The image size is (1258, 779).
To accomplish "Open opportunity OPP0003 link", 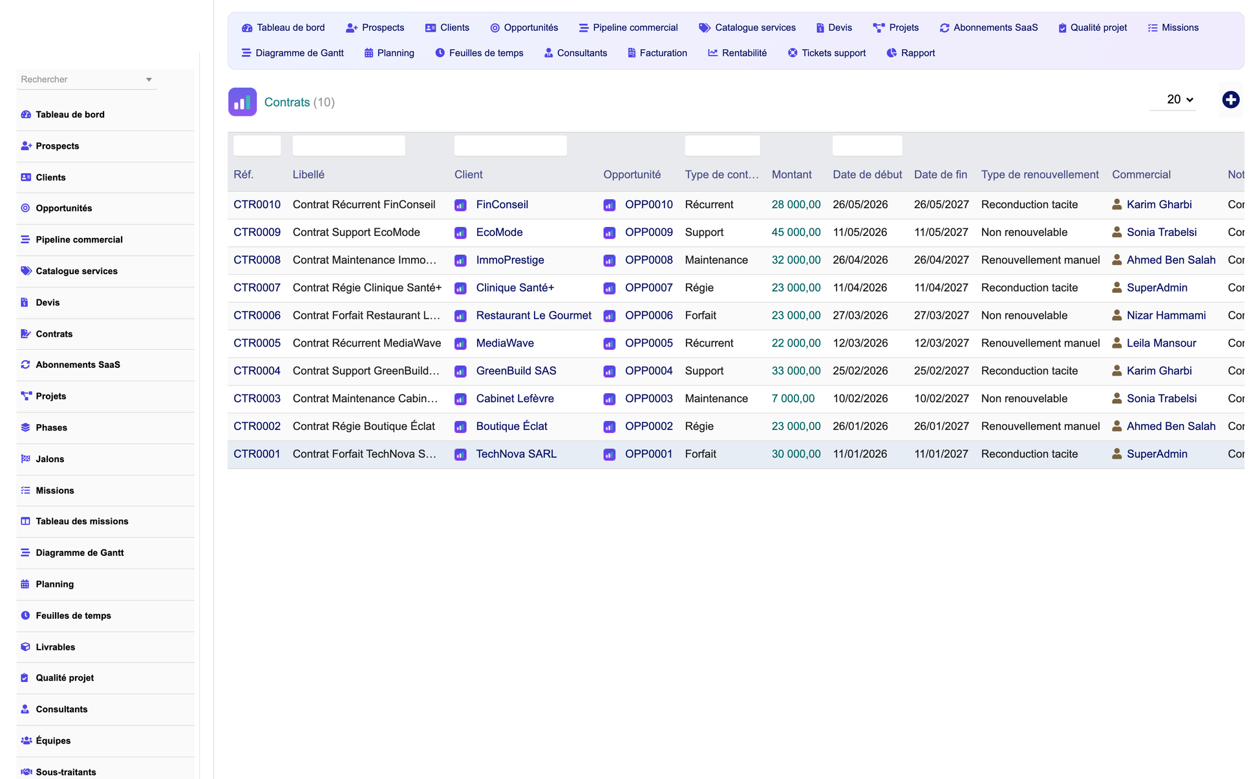I will tap(649, 398).
